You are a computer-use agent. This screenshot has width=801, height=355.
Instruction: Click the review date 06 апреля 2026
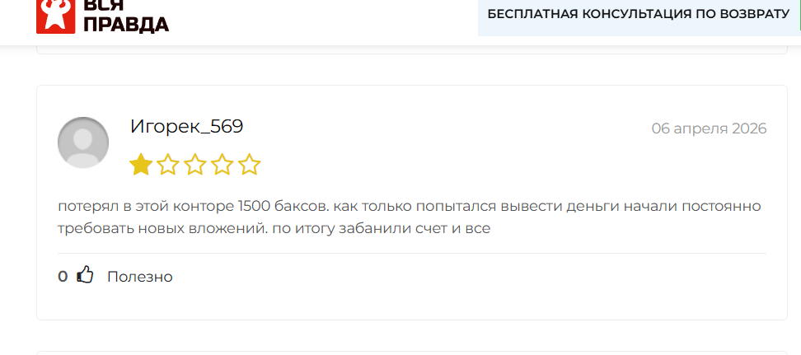click(709, 128)
